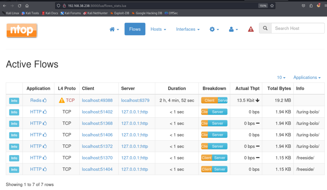Image resolution: width=327 pixels, height=190 pixels.
Task: Click the browser extensions puzzle icon
Action: click(311, 6)
